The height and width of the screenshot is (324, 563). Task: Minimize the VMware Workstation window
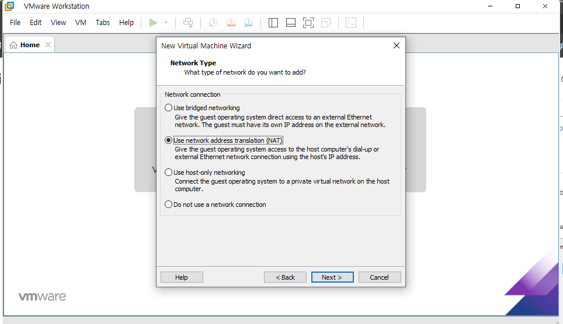pyautogui.click(x=490, y=6)
